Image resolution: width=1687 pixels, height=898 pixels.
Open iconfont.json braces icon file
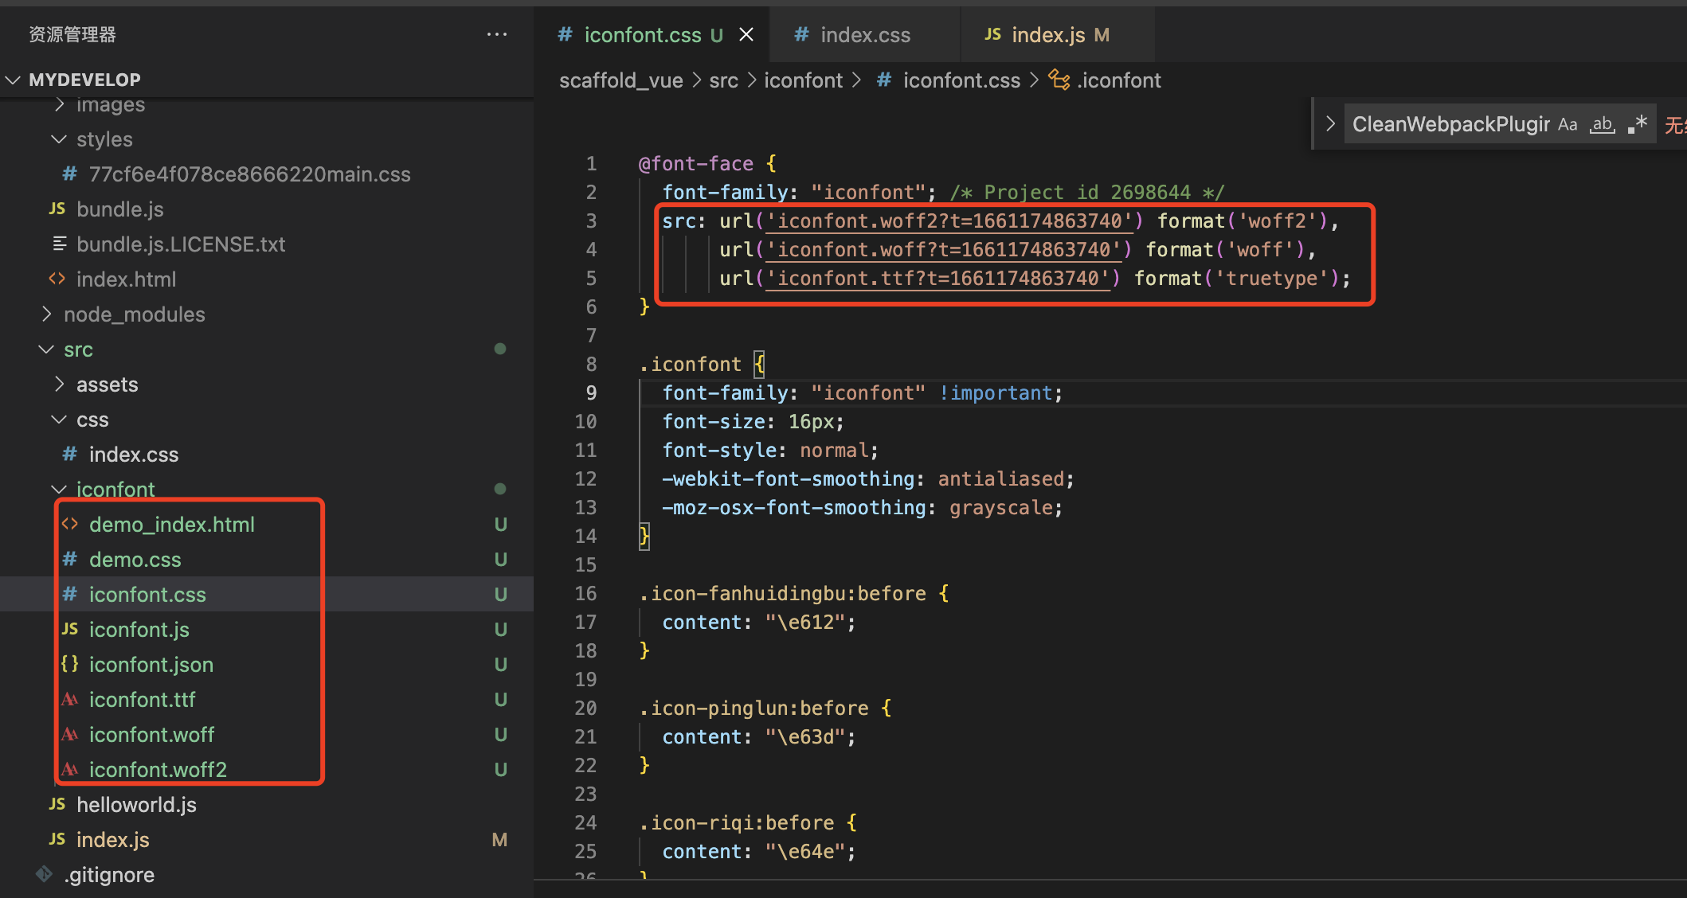(70, 664)
